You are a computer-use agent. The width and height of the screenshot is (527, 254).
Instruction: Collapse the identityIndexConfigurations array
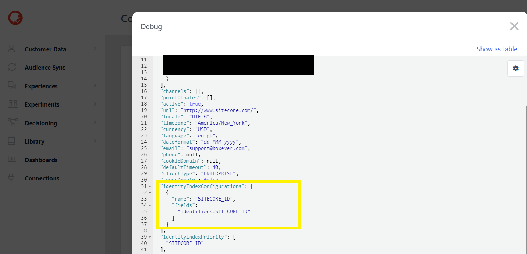pos(149,186)
